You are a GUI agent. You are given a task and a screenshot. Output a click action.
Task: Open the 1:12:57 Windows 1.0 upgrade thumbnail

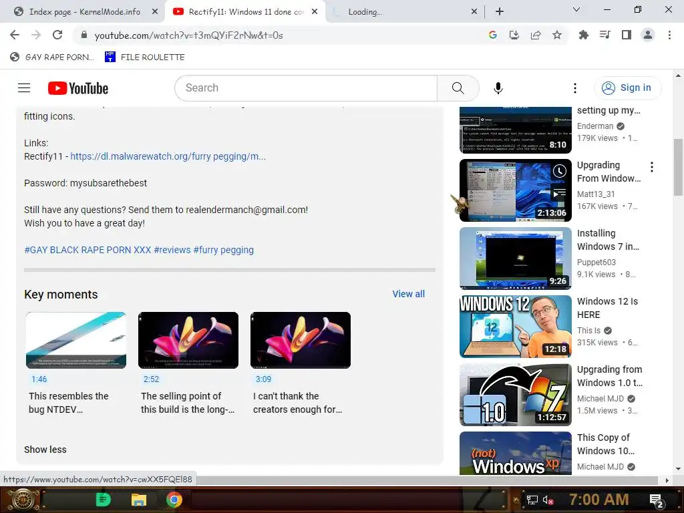[x=515, y=394]
